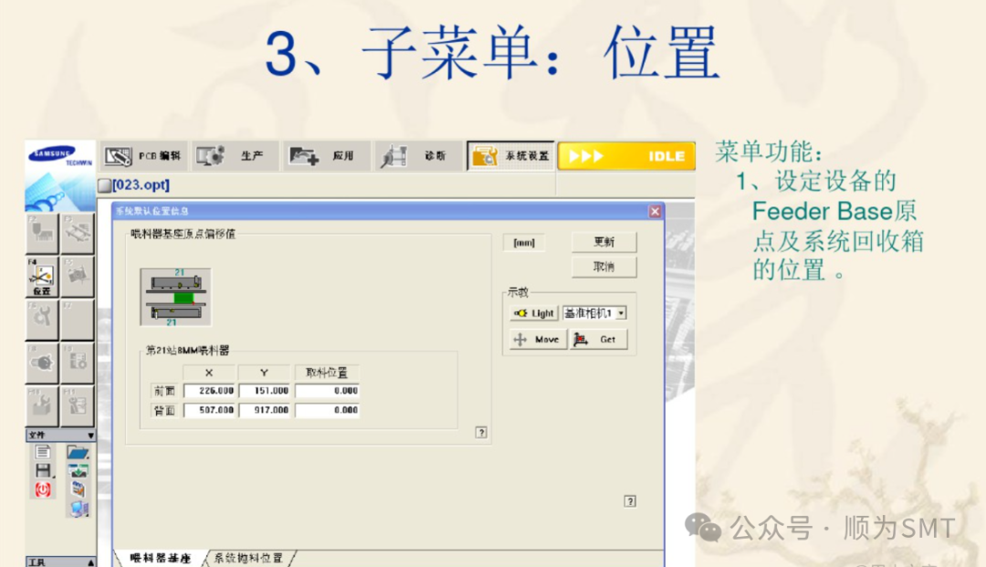Click the greyed F9 settings icon
The height and width of the screenshot is (567, 986).
pos(78,362)
